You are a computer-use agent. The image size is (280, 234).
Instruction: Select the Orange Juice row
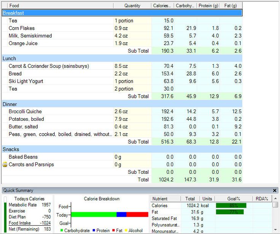[x=122, y=43]
